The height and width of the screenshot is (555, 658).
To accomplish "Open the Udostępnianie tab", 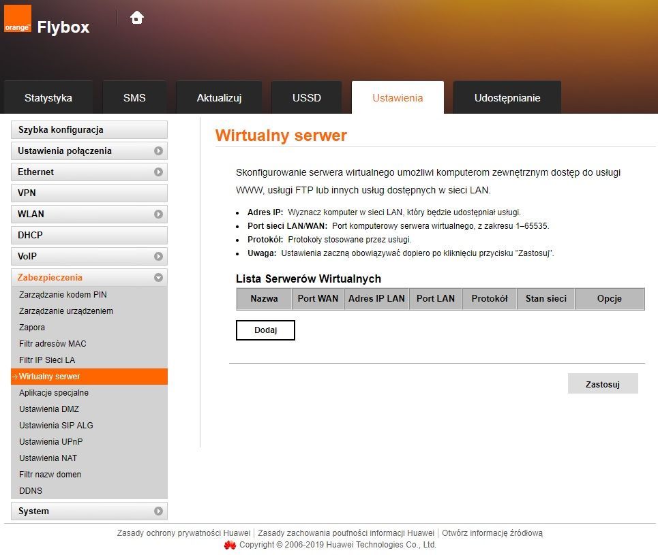I will (x=507, y=98).
